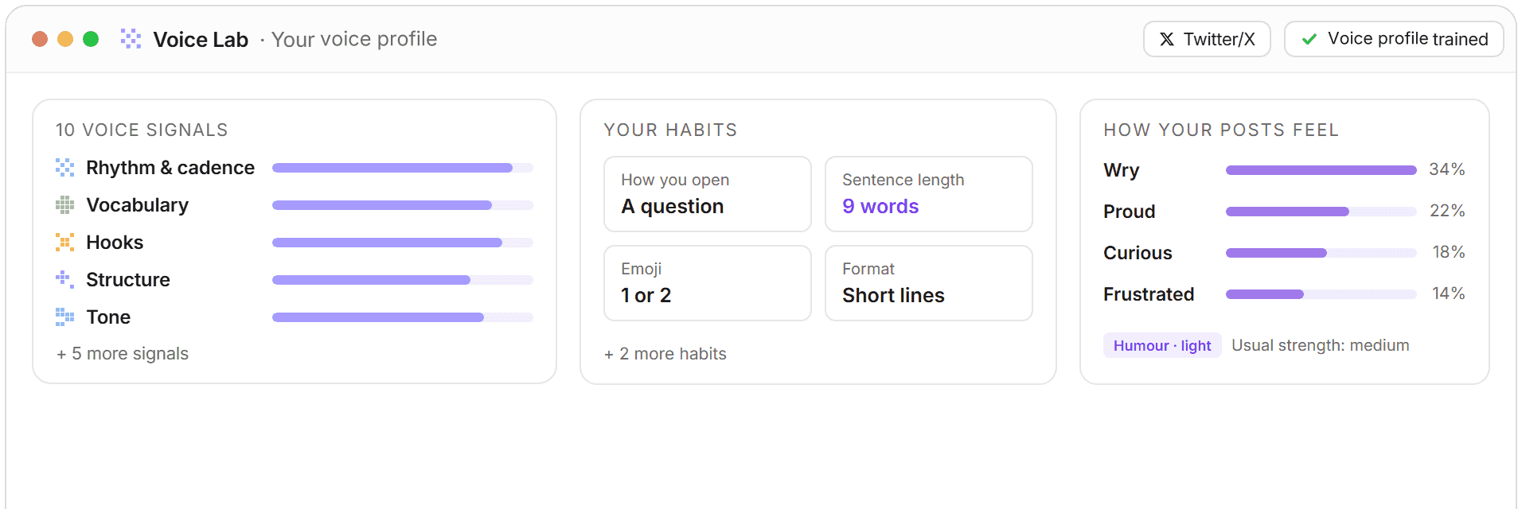Click the YOUR HABITS heading
Viewport: 1522px width, 509px height.
coord(670,130)
